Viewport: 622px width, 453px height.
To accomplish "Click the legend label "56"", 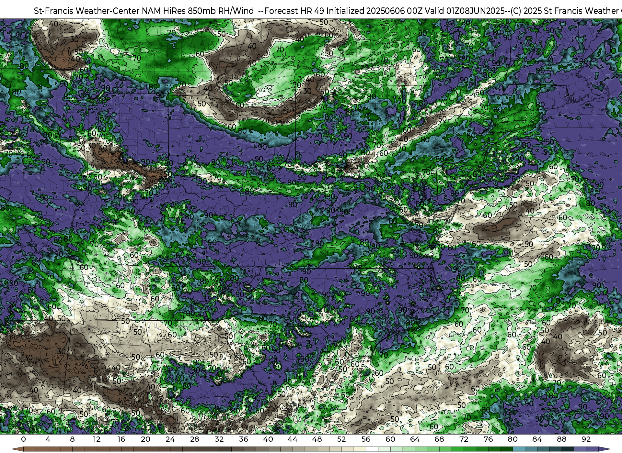I will pos(366,439).
